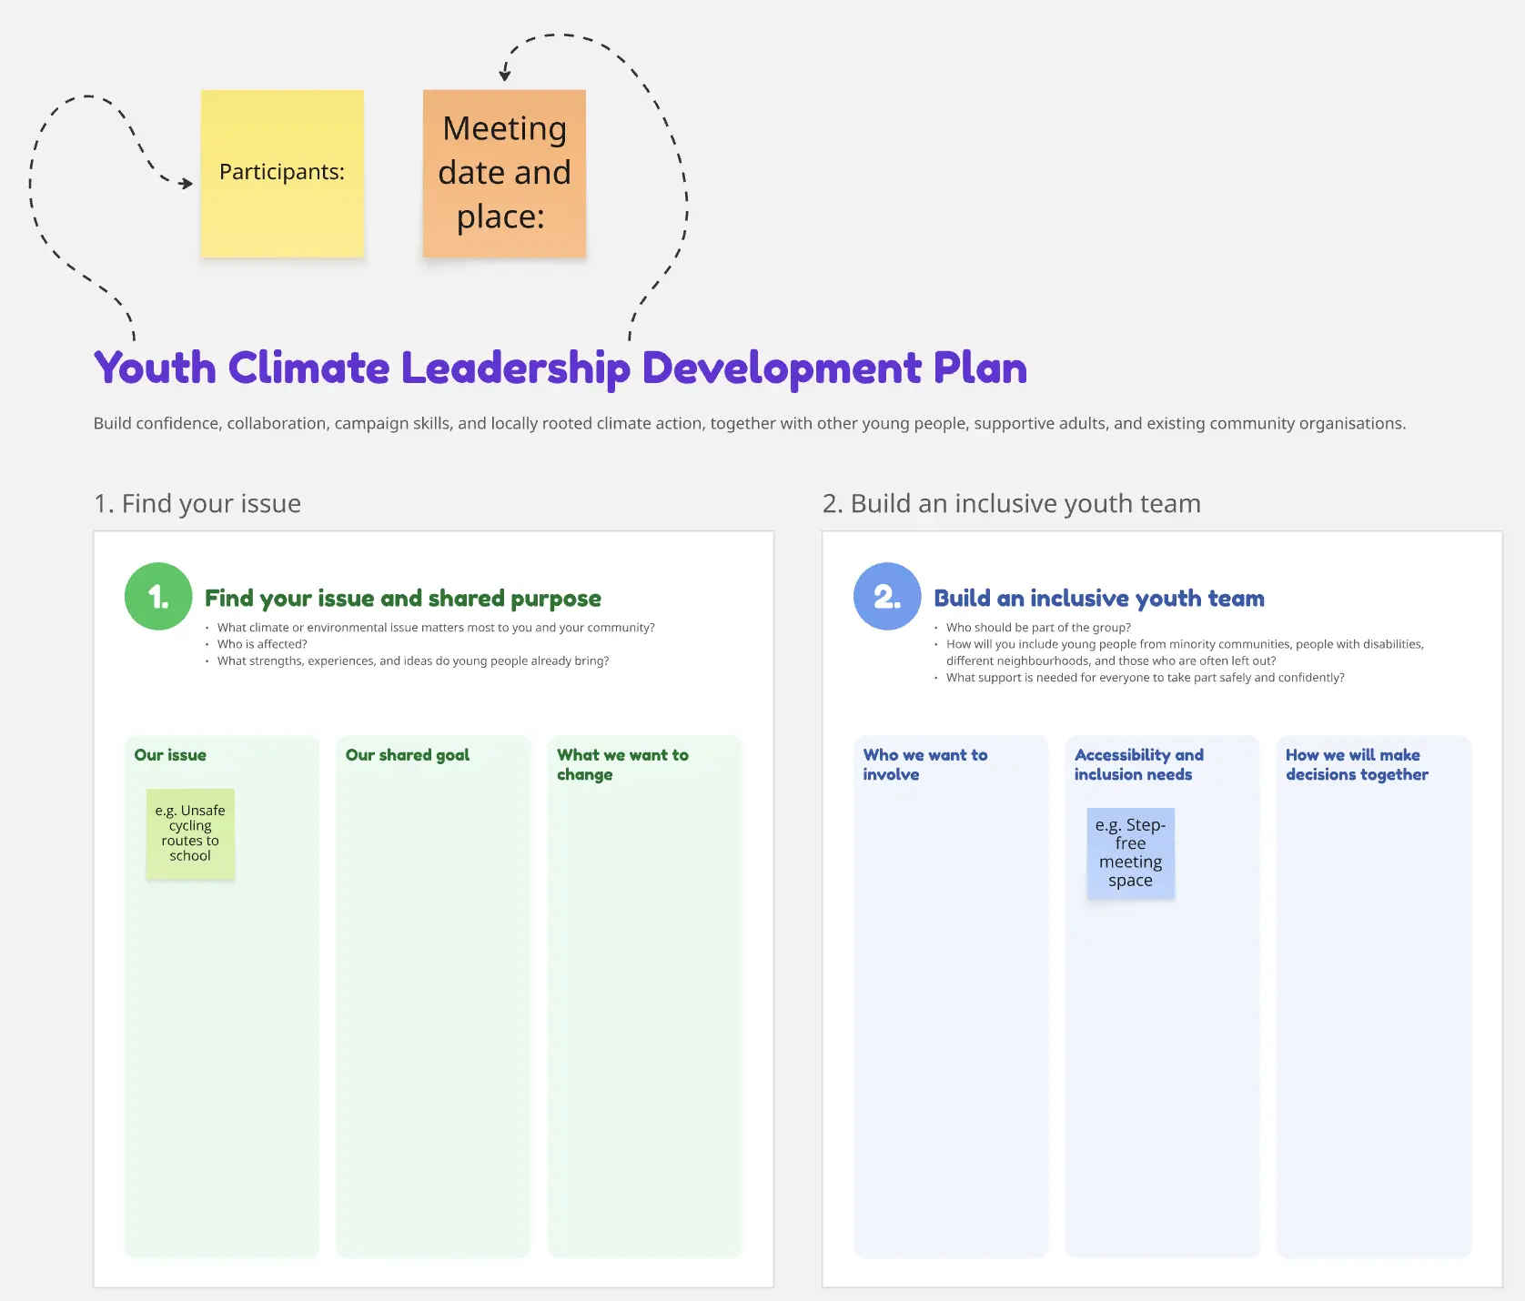Click the green number 1 circle badge
Viewport: 1525px width, 1301px height.
click(158, 597)
